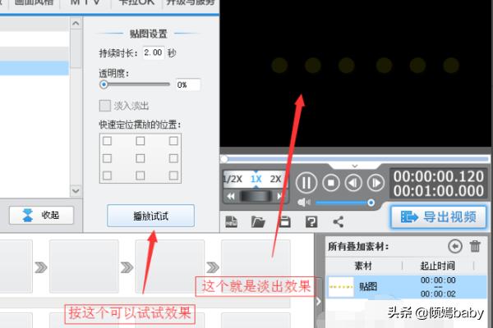Set playback speed to 1X
This screenshot has width=493, height=328.
tap(256, 180)
